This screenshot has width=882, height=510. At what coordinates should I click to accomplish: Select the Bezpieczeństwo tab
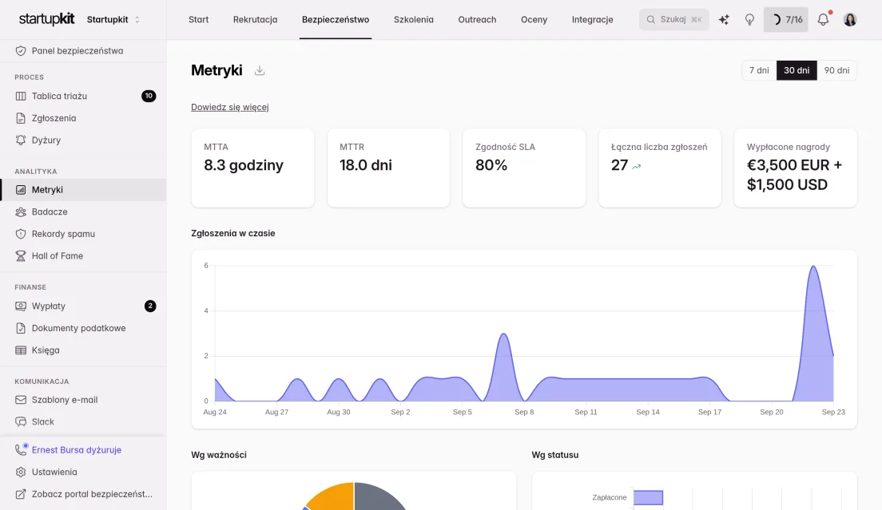coord(336,20)
